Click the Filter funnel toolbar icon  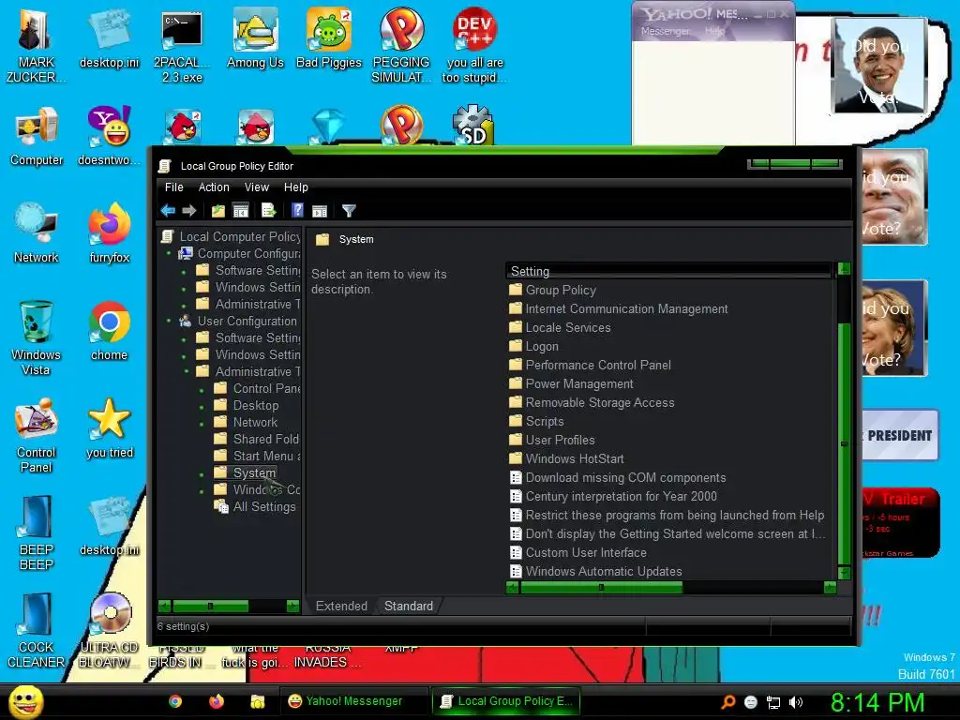349,211
